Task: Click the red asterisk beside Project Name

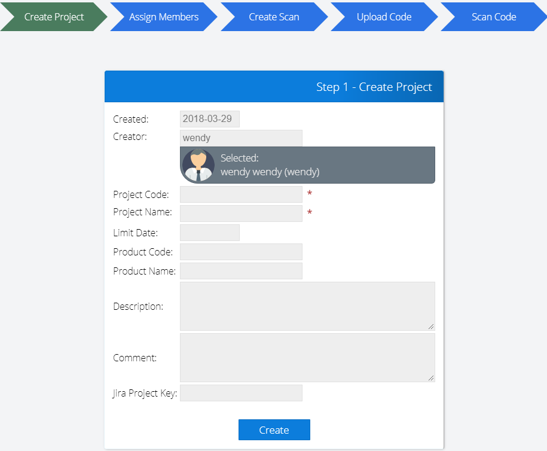Action: coord(310,212)
